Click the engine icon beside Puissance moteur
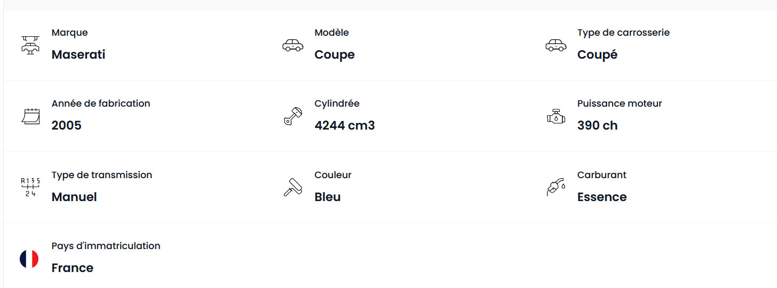Viewport: 777px width, 288px height. point(556,116)
